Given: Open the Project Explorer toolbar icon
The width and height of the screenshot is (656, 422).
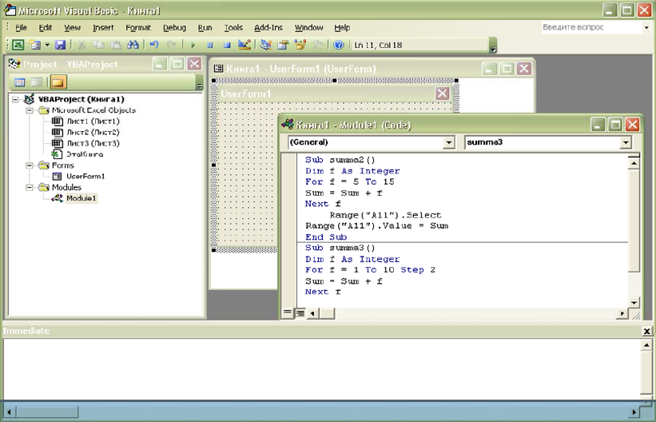Looking at the screenshot, I should point(265,45).
